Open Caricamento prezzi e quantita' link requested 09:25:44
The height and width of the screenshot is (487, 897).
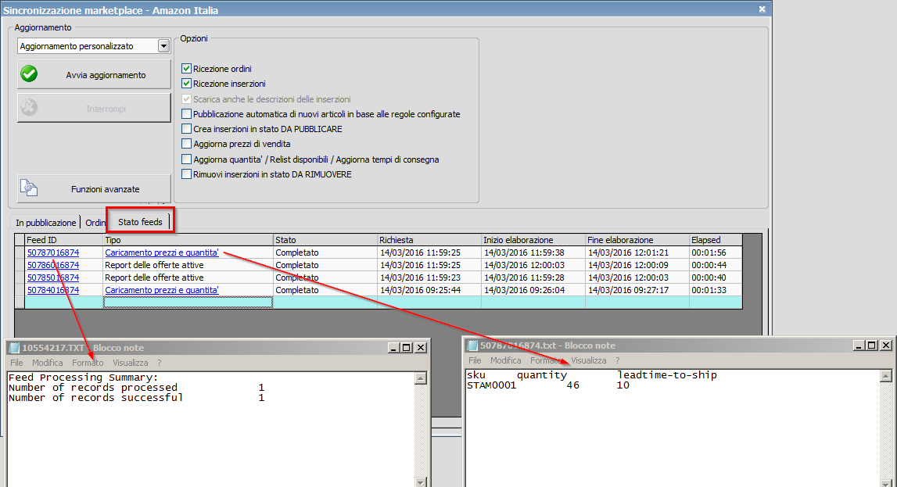pos(162,290)
